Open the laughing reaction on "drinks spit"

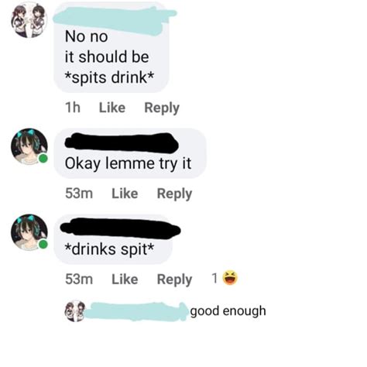click(x=230, y=278)
